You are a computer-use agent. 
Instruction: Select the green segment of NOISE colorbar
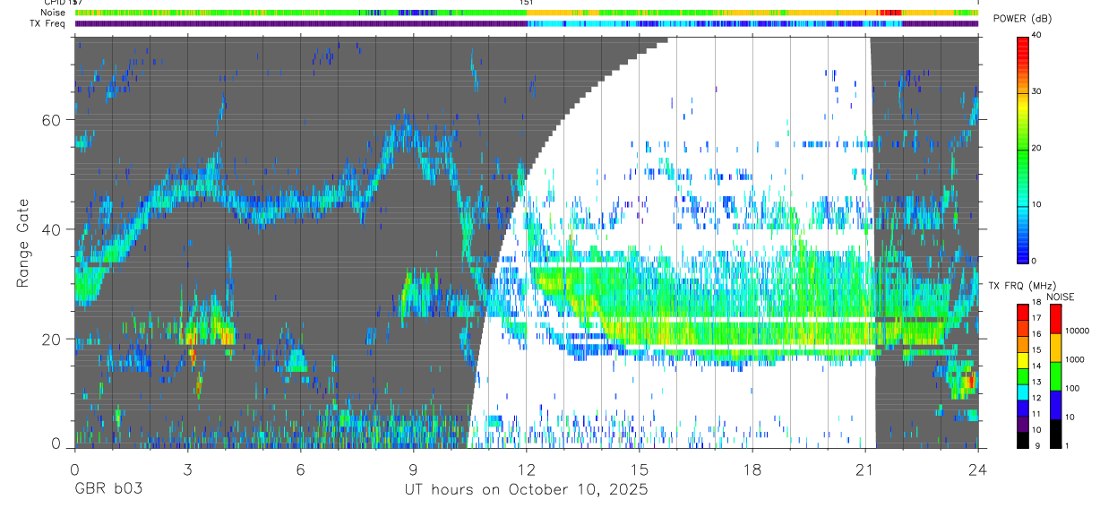click(1055, 376)
